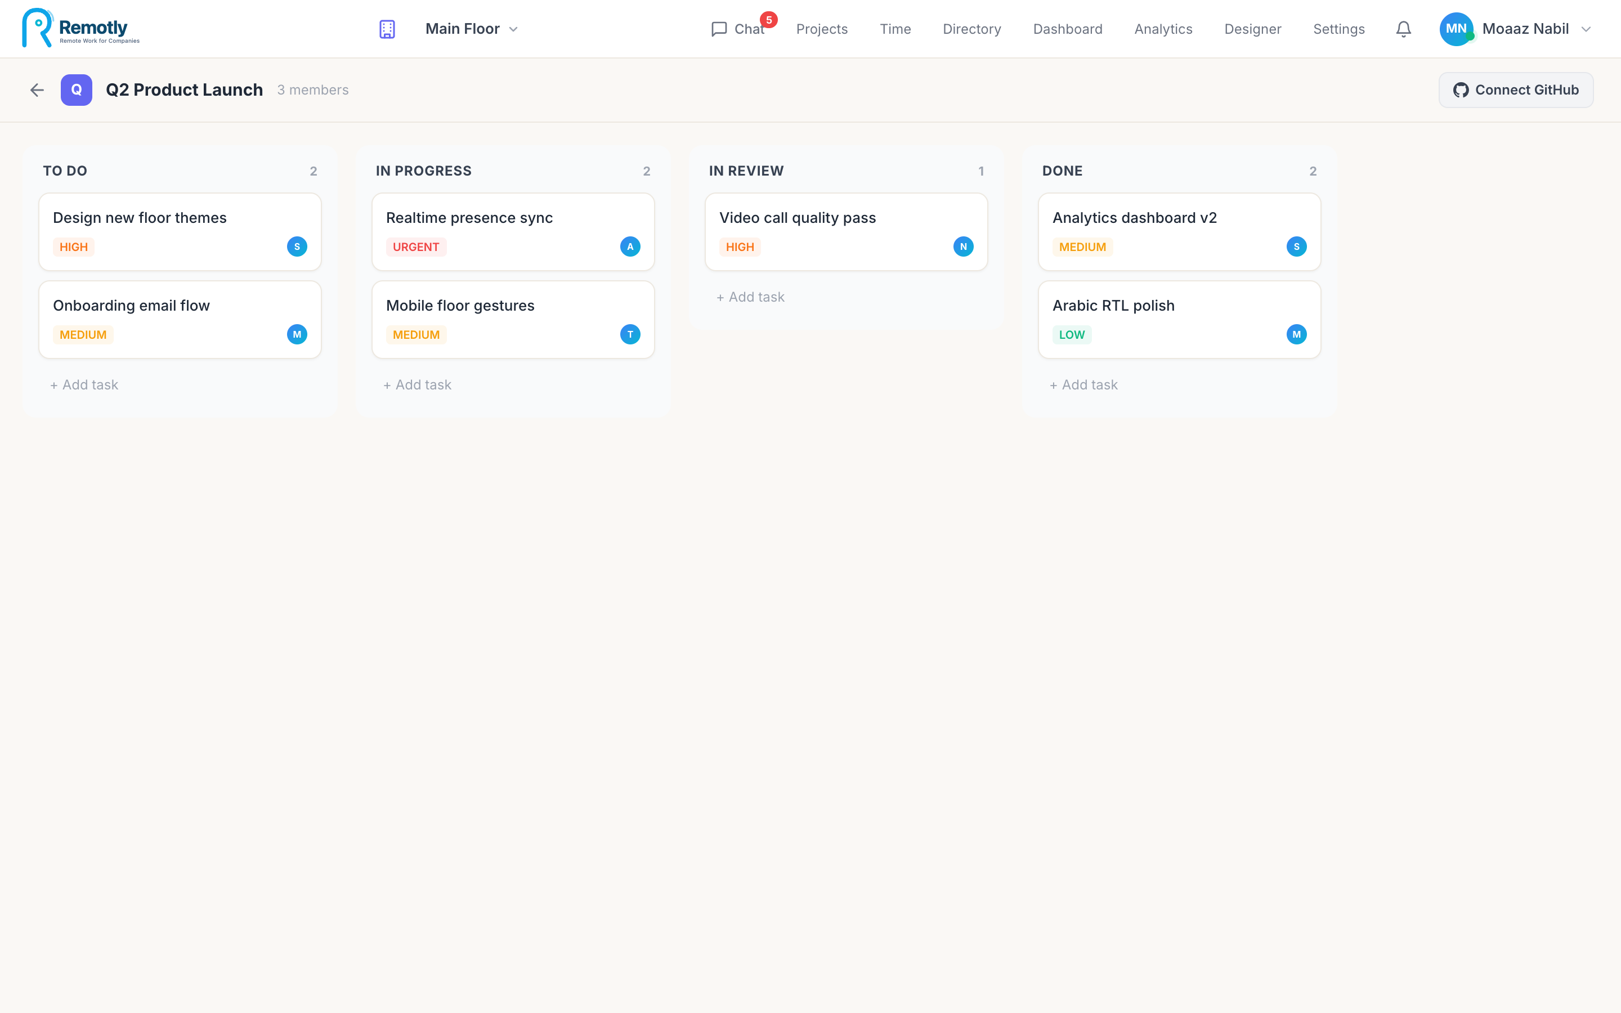Click the MN user avatar

pyautogui.click(x=1456, y=29)
